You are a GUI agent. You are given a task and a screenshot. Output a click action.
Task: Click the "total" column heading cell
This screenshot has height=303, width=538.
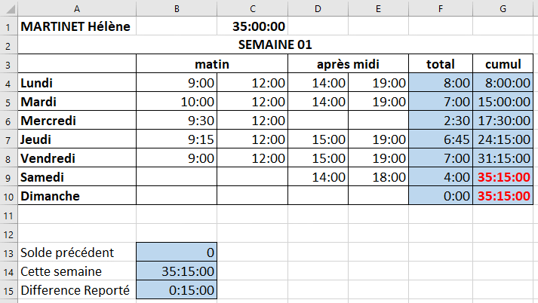pyautogui.click(x=441, y=64)
